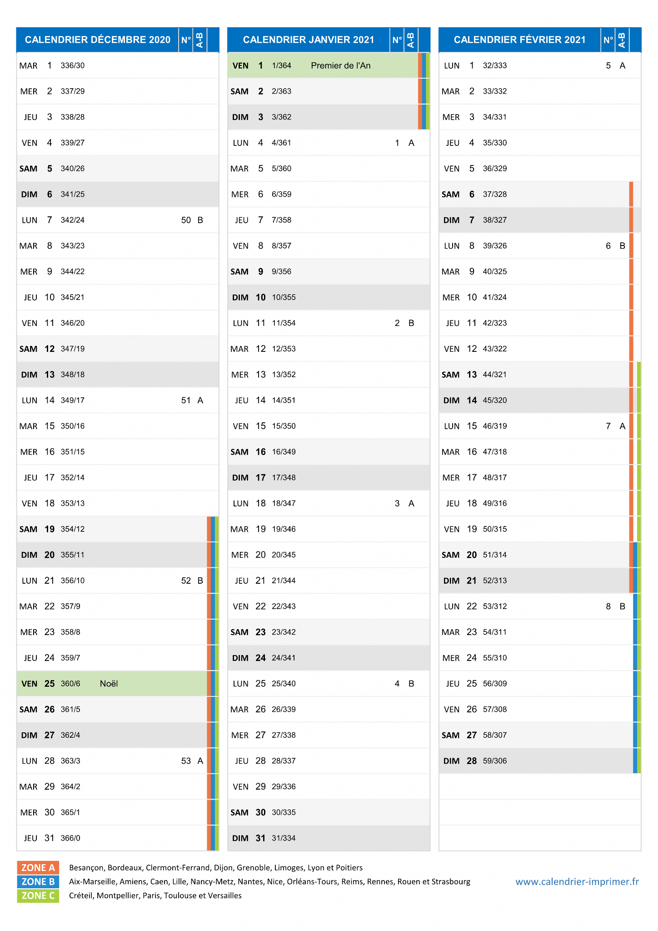The height and width of the screenshot is (931, 658).
Task: Click LUN 4 January week 1 row
Action: (x=329, y=143)
